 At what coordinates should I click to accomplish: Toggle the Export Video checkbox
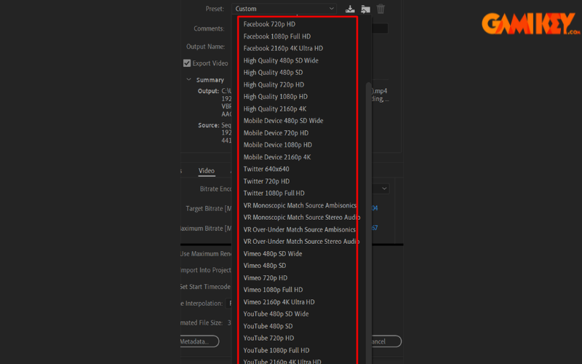(187, 63)
